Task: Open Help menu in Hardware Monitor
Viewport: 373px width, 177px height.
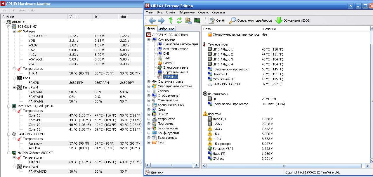Action: coord(31,10)
